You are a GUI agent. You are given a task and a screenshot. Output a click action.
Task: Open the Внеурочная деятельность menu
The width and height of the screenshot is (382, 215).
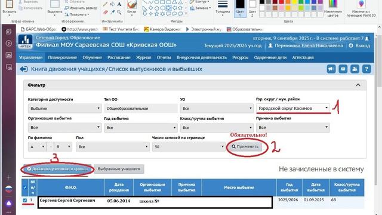(x=202, y=57)
